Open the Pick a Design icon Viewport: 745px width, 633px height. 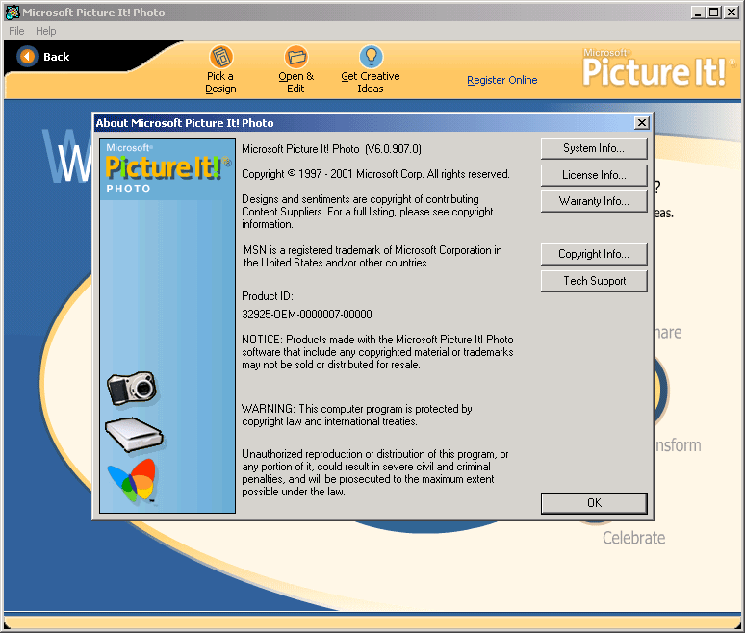pos(220,57)
